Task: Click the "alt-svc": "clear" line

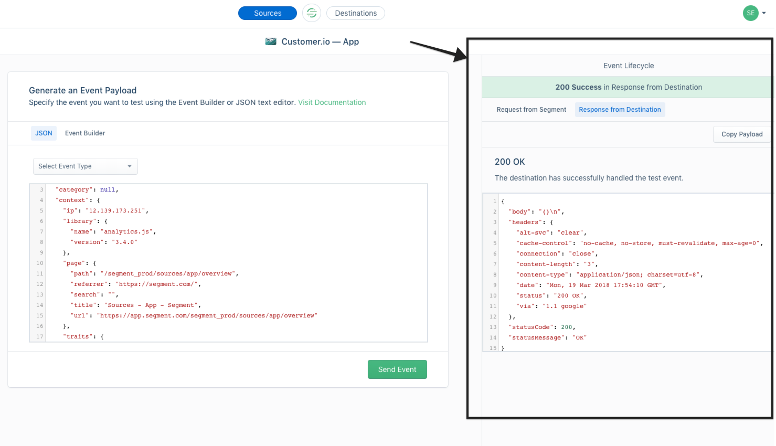Action: pos(551,232)
